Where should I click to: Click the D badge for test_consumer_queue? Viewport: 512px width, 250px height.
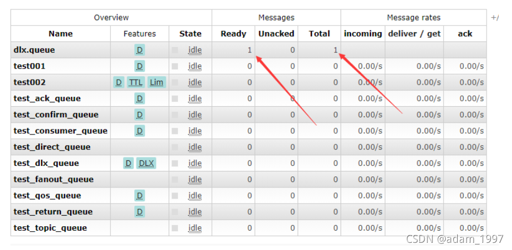click(x=139, y=131)
